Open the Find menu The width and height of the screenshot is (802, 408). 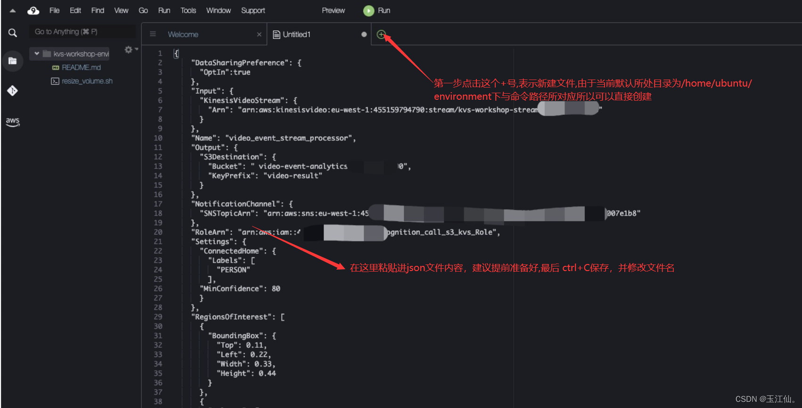(x=98, y=10)
